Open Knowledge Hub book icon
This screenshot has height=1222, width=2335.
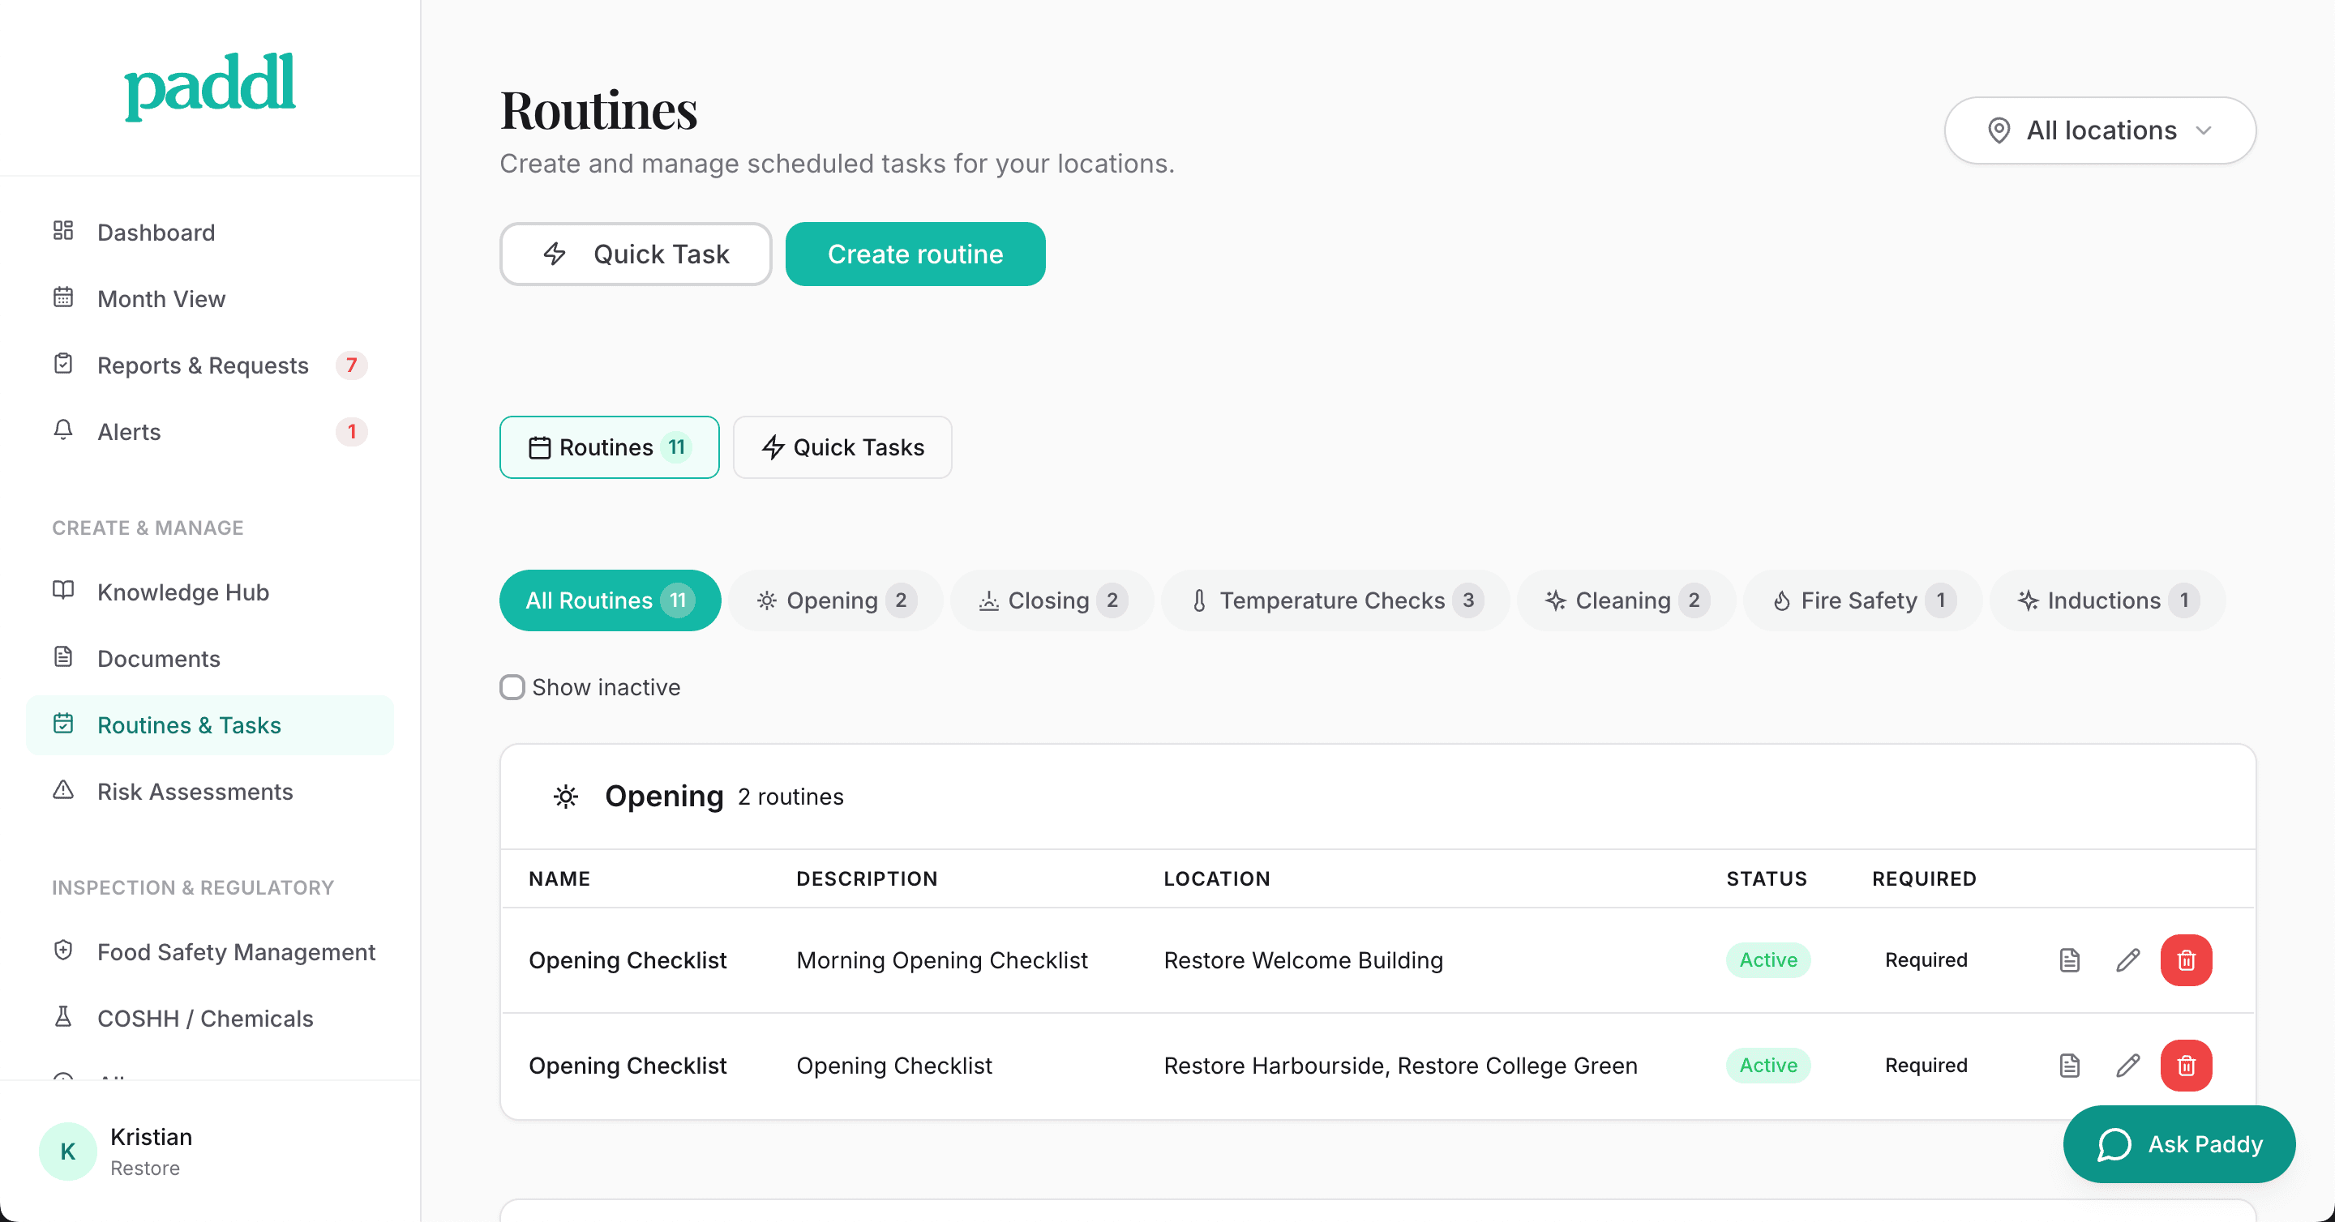click(x=63, y=591)
